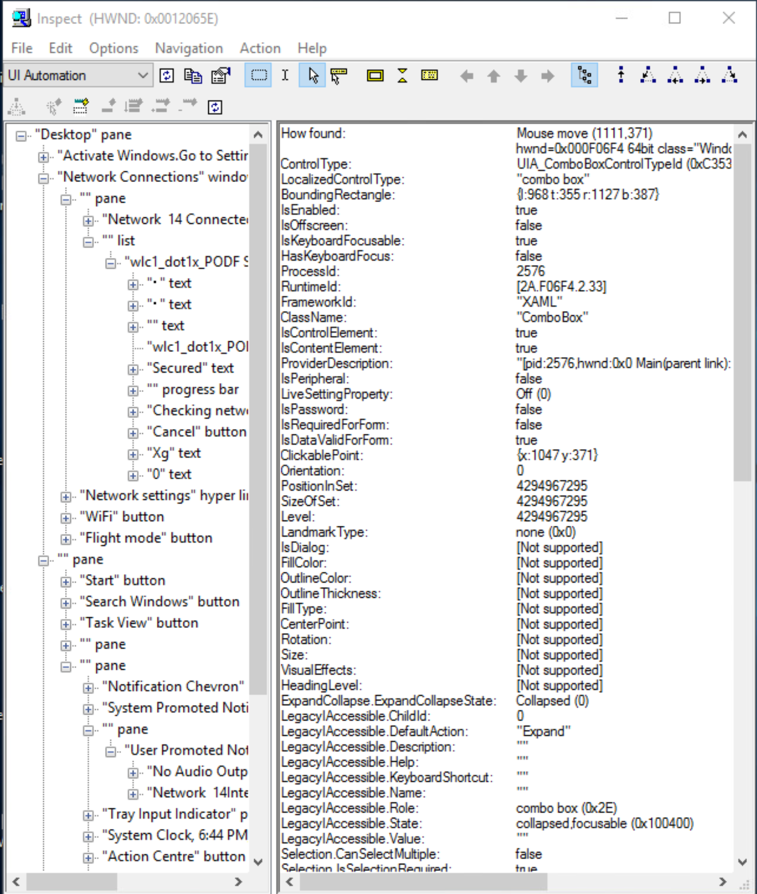Click the grey right arrow navigation icon
757x894 pixels.
548,76
